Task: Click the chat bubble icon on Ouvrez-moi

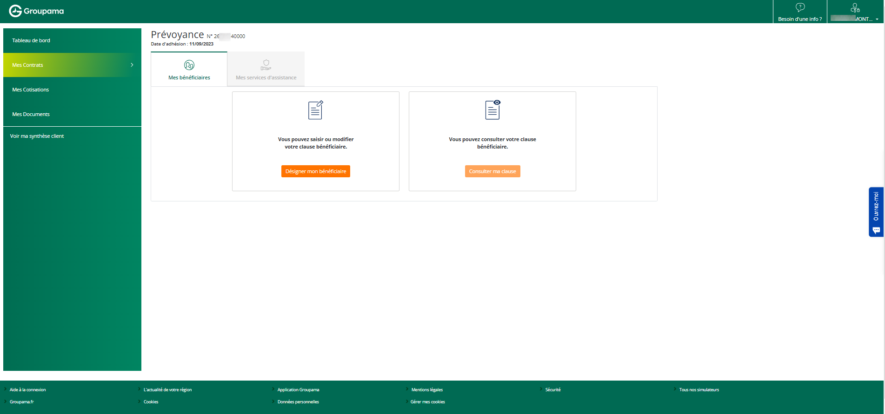Action: [x=876, y=230]
